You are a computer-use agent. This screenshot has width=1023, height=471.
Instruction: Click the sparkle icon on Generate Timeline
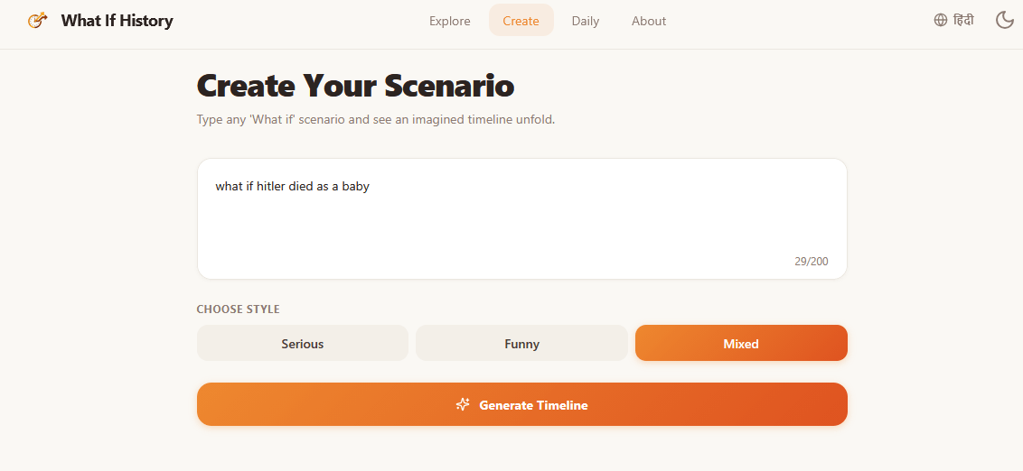tap(463, 404)
